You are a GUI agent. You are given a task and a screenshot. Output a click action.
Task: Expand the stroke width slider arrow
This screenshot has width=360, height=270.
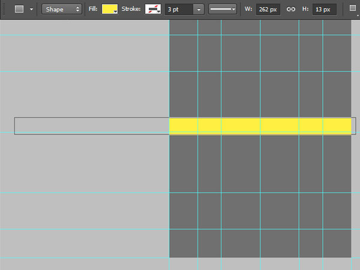(199, 10)
